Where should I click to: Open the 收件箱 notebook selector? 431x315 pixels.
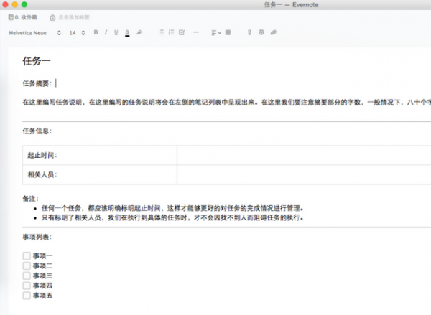(x=23, y=17)
